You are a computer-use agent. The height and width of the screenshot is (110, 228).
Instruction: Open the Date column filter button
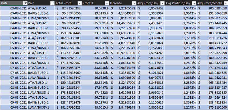point(25,3)
